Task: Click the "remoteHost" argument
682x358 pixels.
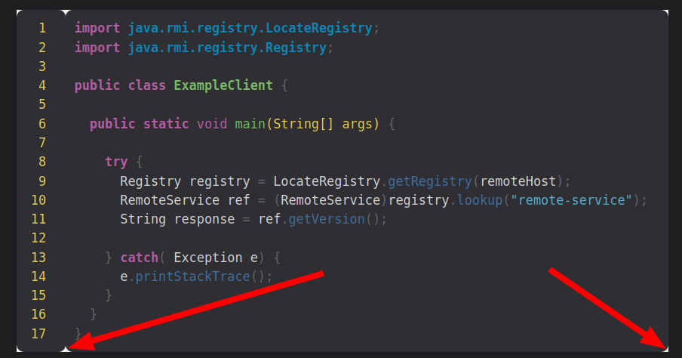Action: pos(518,181)
